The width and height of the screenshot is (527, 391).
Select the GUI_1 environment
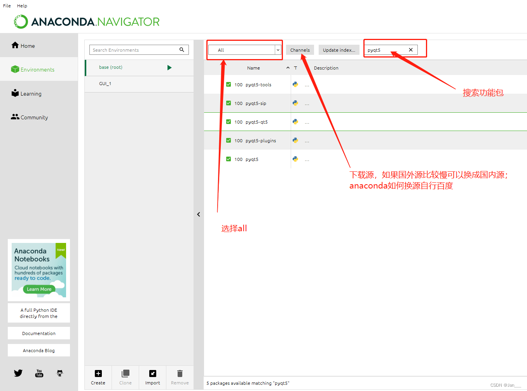click(139, 84)
